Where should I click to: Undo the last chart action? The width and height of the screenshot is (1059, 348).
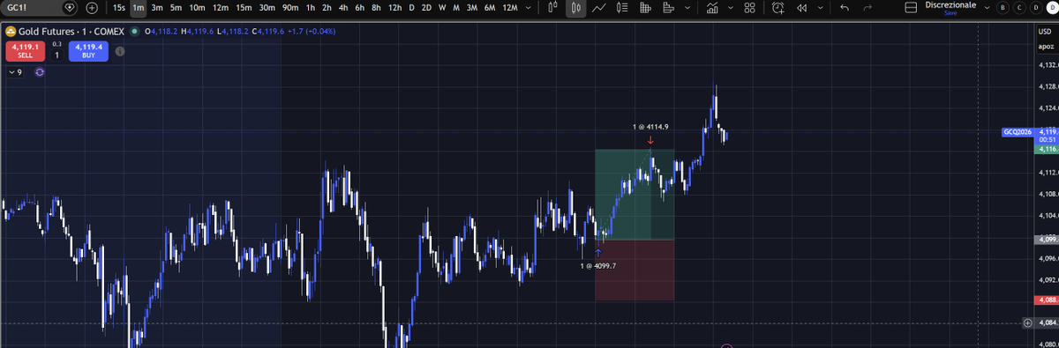[845, 8]
